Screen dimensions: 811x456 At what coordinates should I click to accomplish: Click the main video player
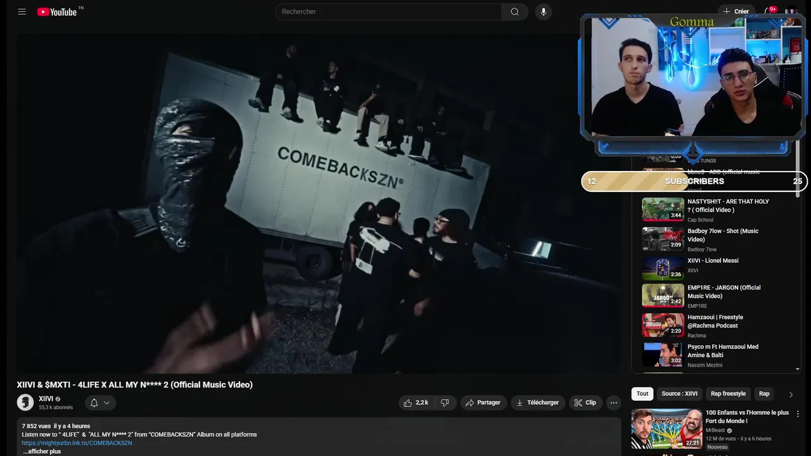(x=319, y=204)
